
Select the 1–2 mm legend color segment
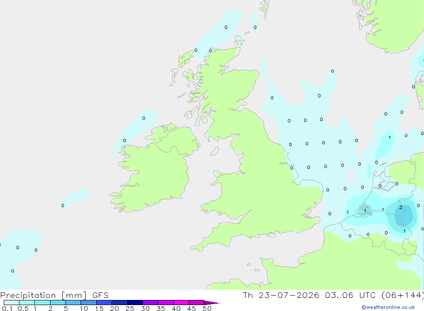click(42, 303)
